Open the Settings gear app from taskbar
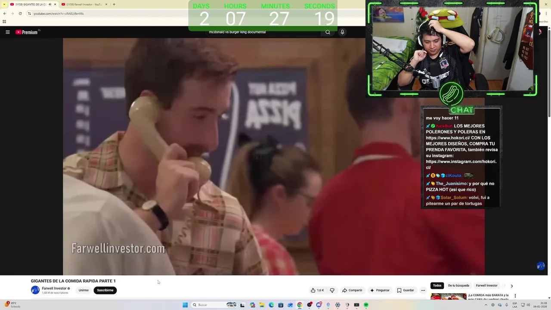Screen dimensions: 551x310 click(337, 305)
